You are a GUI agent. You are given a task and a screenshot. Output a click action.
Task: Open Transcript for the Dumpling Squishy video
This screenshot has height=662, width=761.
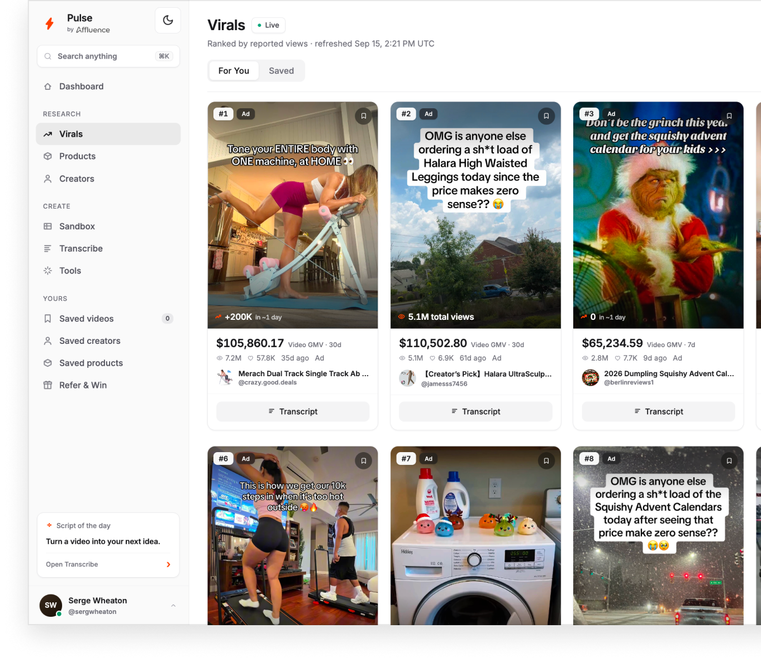(658, 411)
